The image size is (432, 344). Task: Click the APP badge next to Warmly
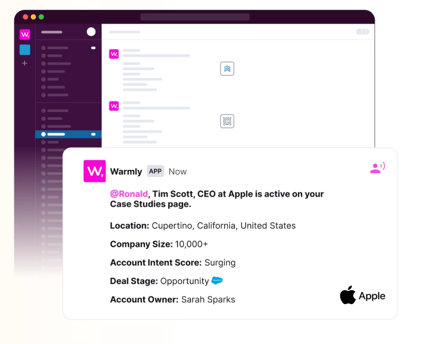[x=155, y=171]
